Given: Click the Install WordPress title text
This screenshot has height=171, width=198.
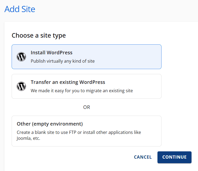Looking at the screenshot, I should [52, 53].
